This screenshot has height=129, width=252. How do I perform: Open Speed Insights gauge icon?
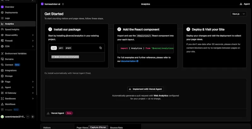(x=2, y=29)
